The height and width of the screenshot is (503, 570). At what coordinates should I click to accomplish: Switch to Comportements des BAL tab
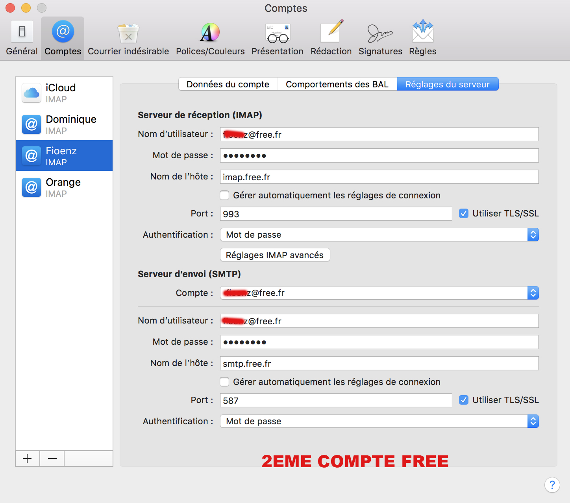(x=337, y=84)
